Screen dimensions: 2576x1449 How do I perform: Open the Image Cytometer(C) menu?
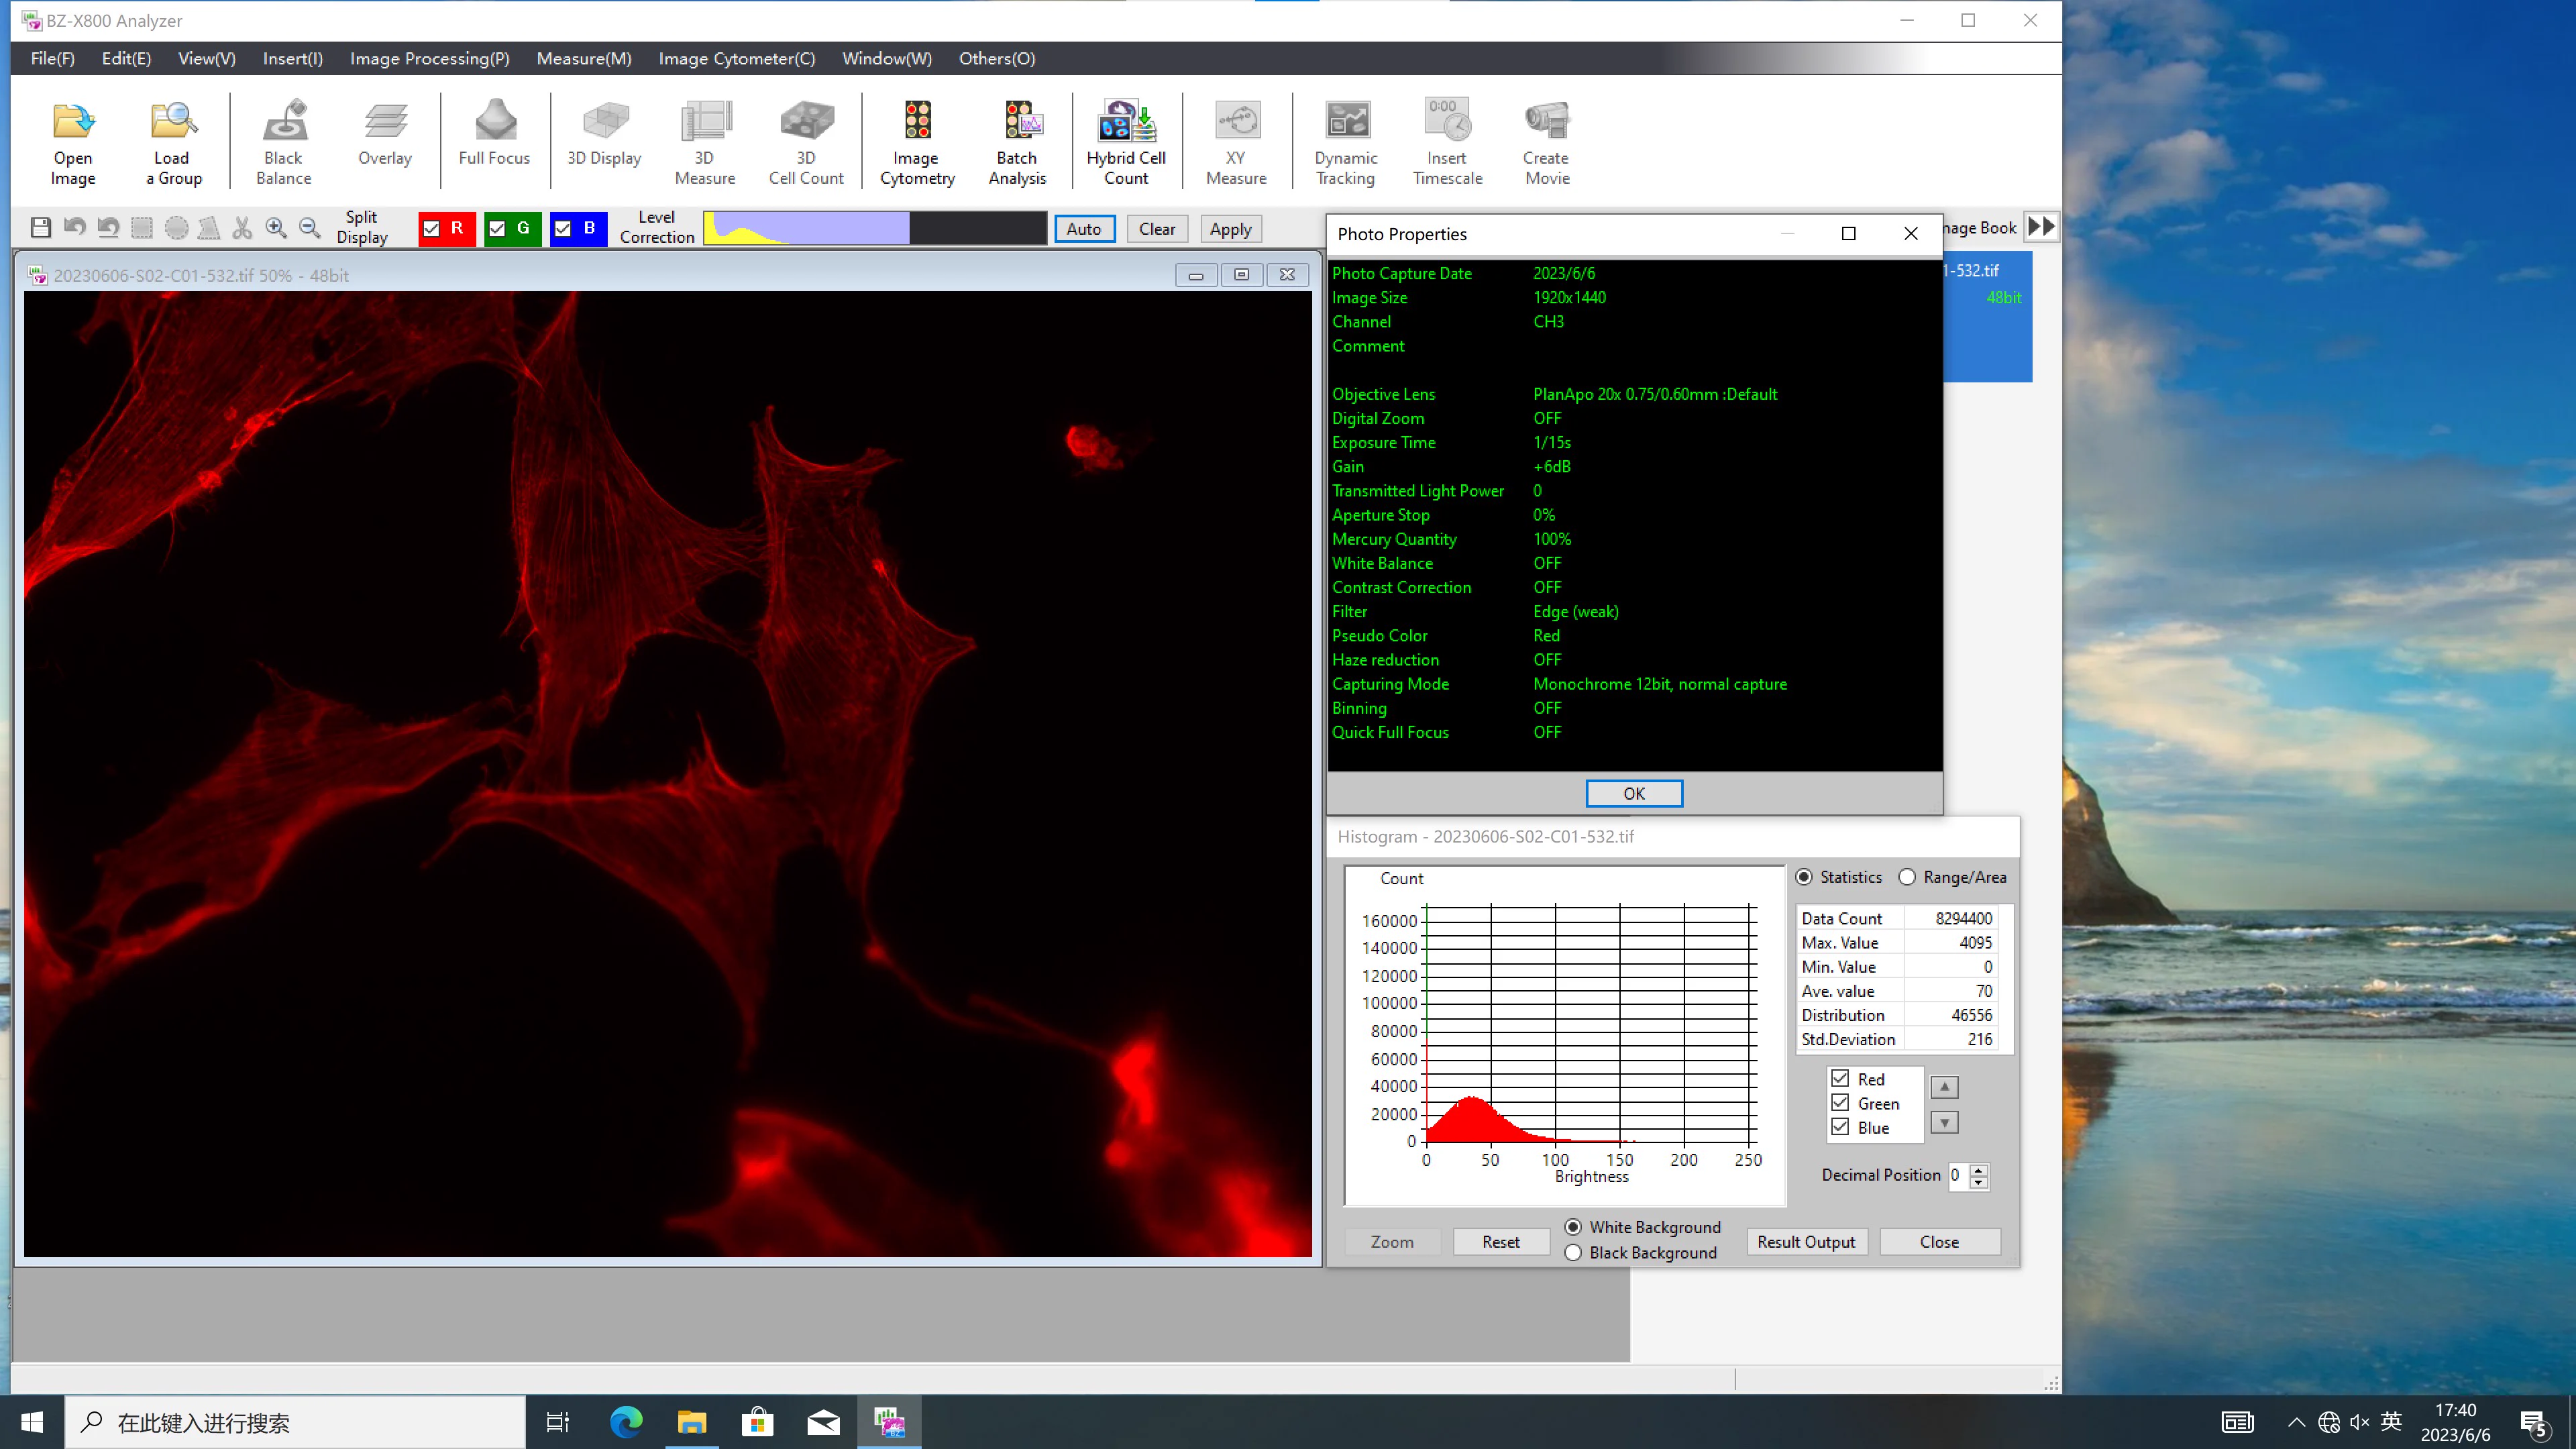(x=737, y=58)
